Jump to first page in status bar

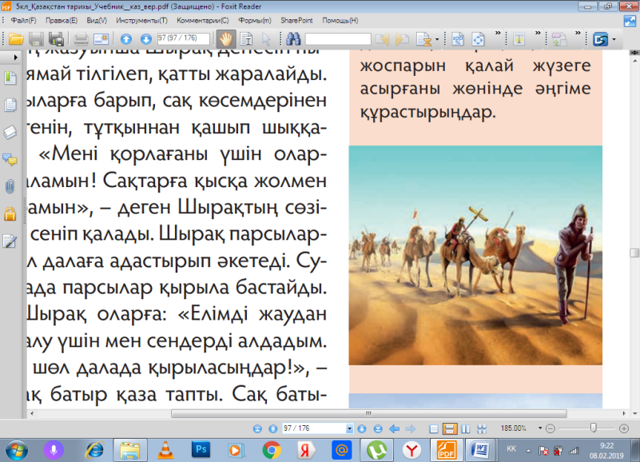257,428
